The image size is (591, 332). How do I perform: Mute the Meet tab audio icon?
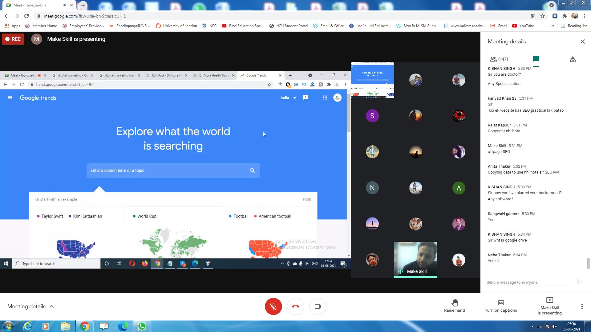point(65,5)
